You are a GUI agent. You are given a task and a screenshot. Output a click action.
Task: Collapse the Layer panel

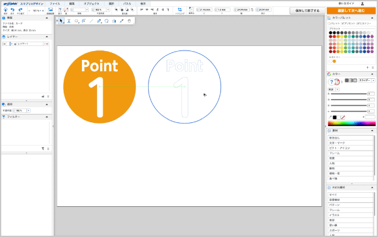click(x=47, y=37)
